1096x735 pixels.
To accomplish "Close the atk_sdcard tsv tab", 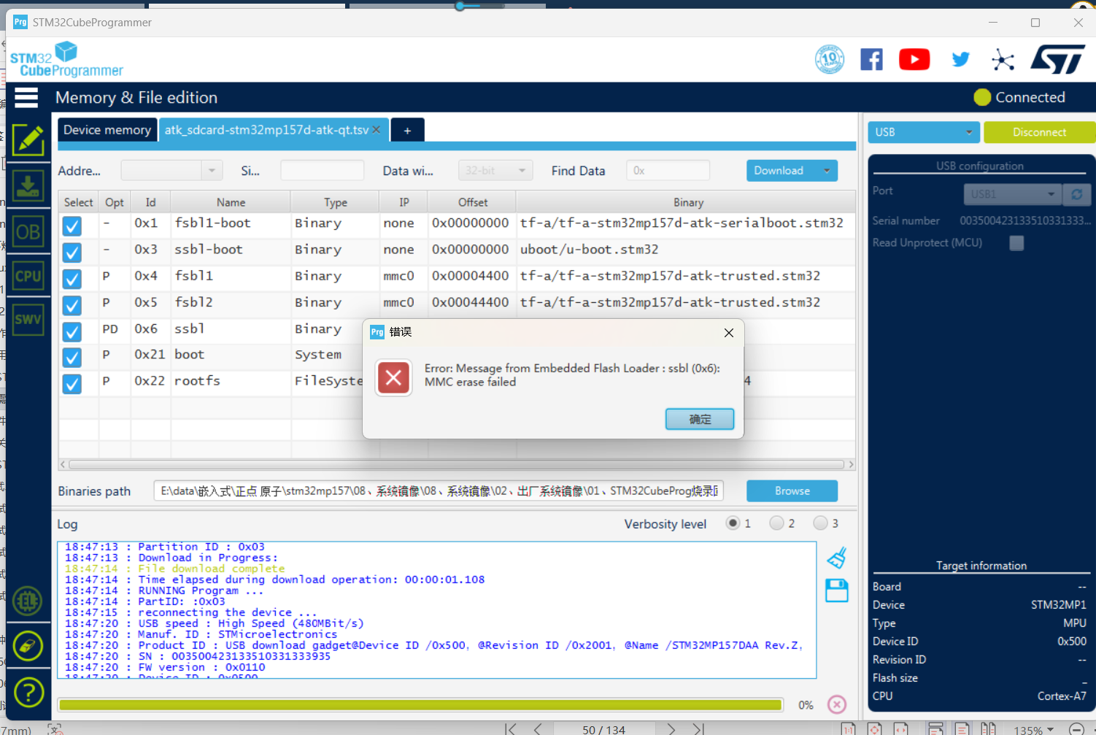I will point(377,129).
